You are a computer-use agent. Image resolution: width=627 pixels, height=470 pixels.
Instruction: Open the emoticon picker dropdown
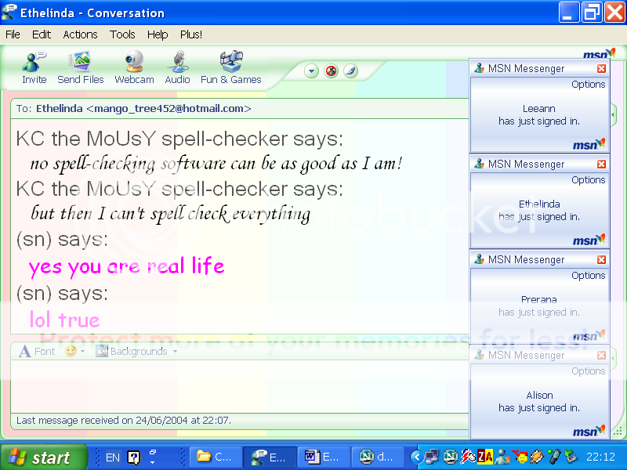point(75,352)
